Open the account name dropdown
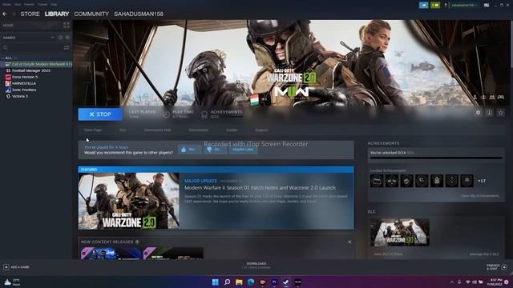 pos(464,6)
